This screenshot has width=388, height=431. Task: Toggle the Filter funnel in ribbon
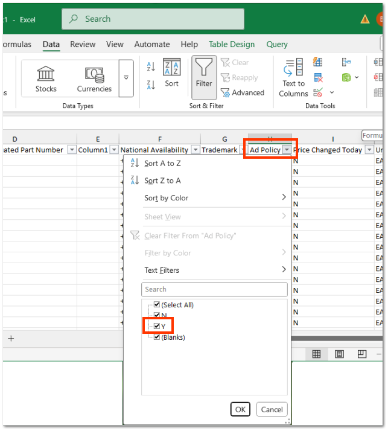[204, 77]
